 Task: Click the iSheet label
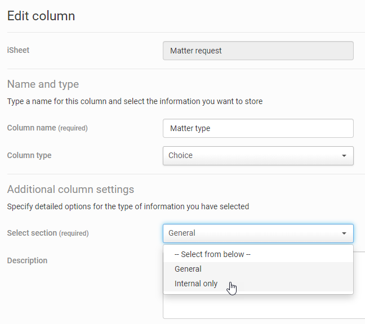(18, 50)
